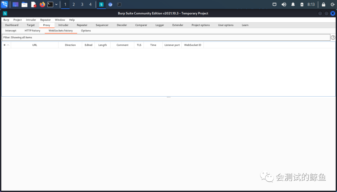337x192 pixels.
Task: Click the show desktop panel icon
Action: point(16,4)
